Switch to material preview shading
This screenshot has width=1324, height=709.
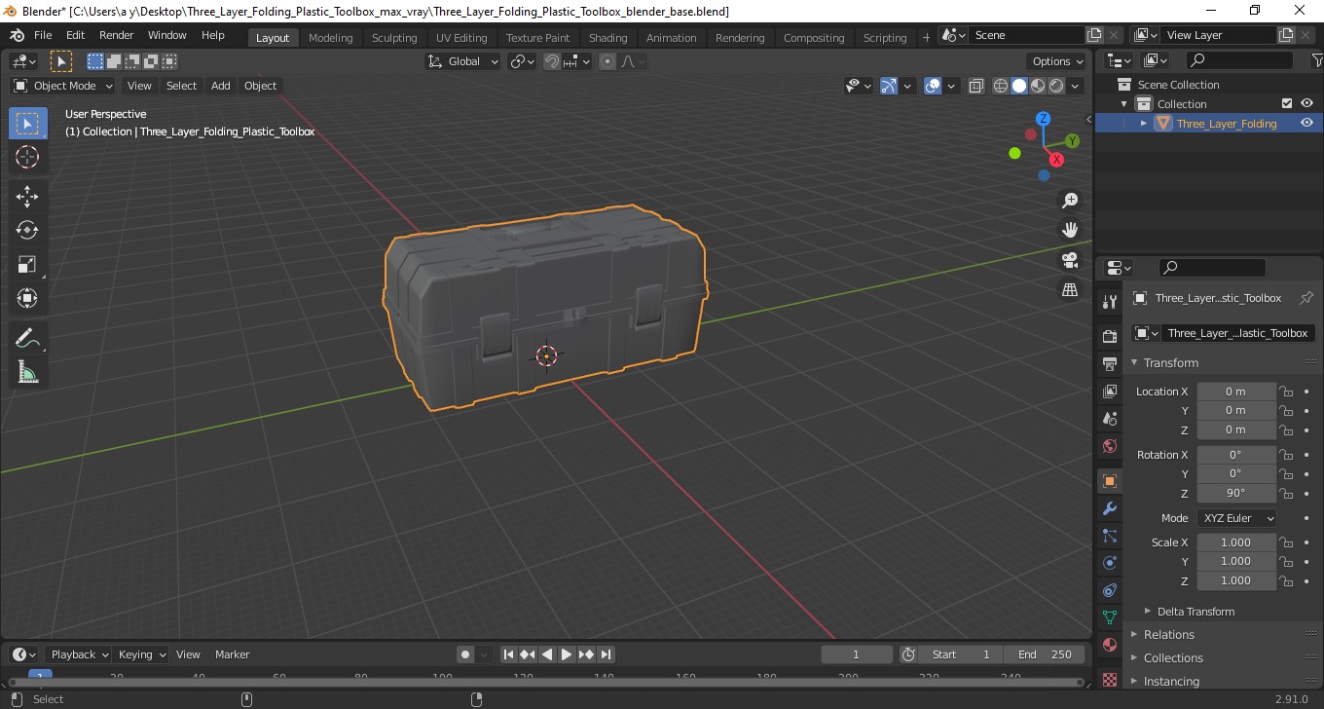tap(1038, 86)
